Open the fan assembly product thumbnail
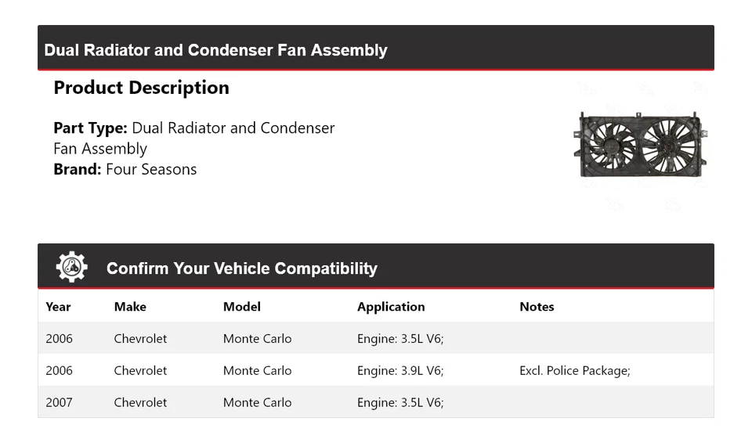The image size is (752, 443). [640, 146]
